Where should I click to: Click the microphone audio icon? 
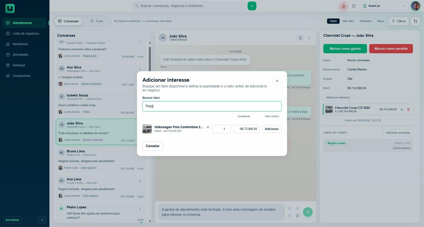tap(298, 208)
